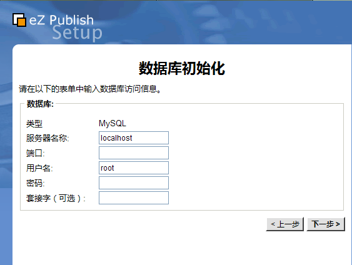Focus the optional 套接字 socket input field
352x265 pixels.
(x=134, y=198)
